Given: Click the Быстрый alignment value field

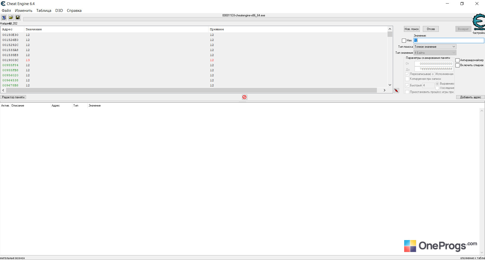Looking at the screenshot, I should point(428,85).
